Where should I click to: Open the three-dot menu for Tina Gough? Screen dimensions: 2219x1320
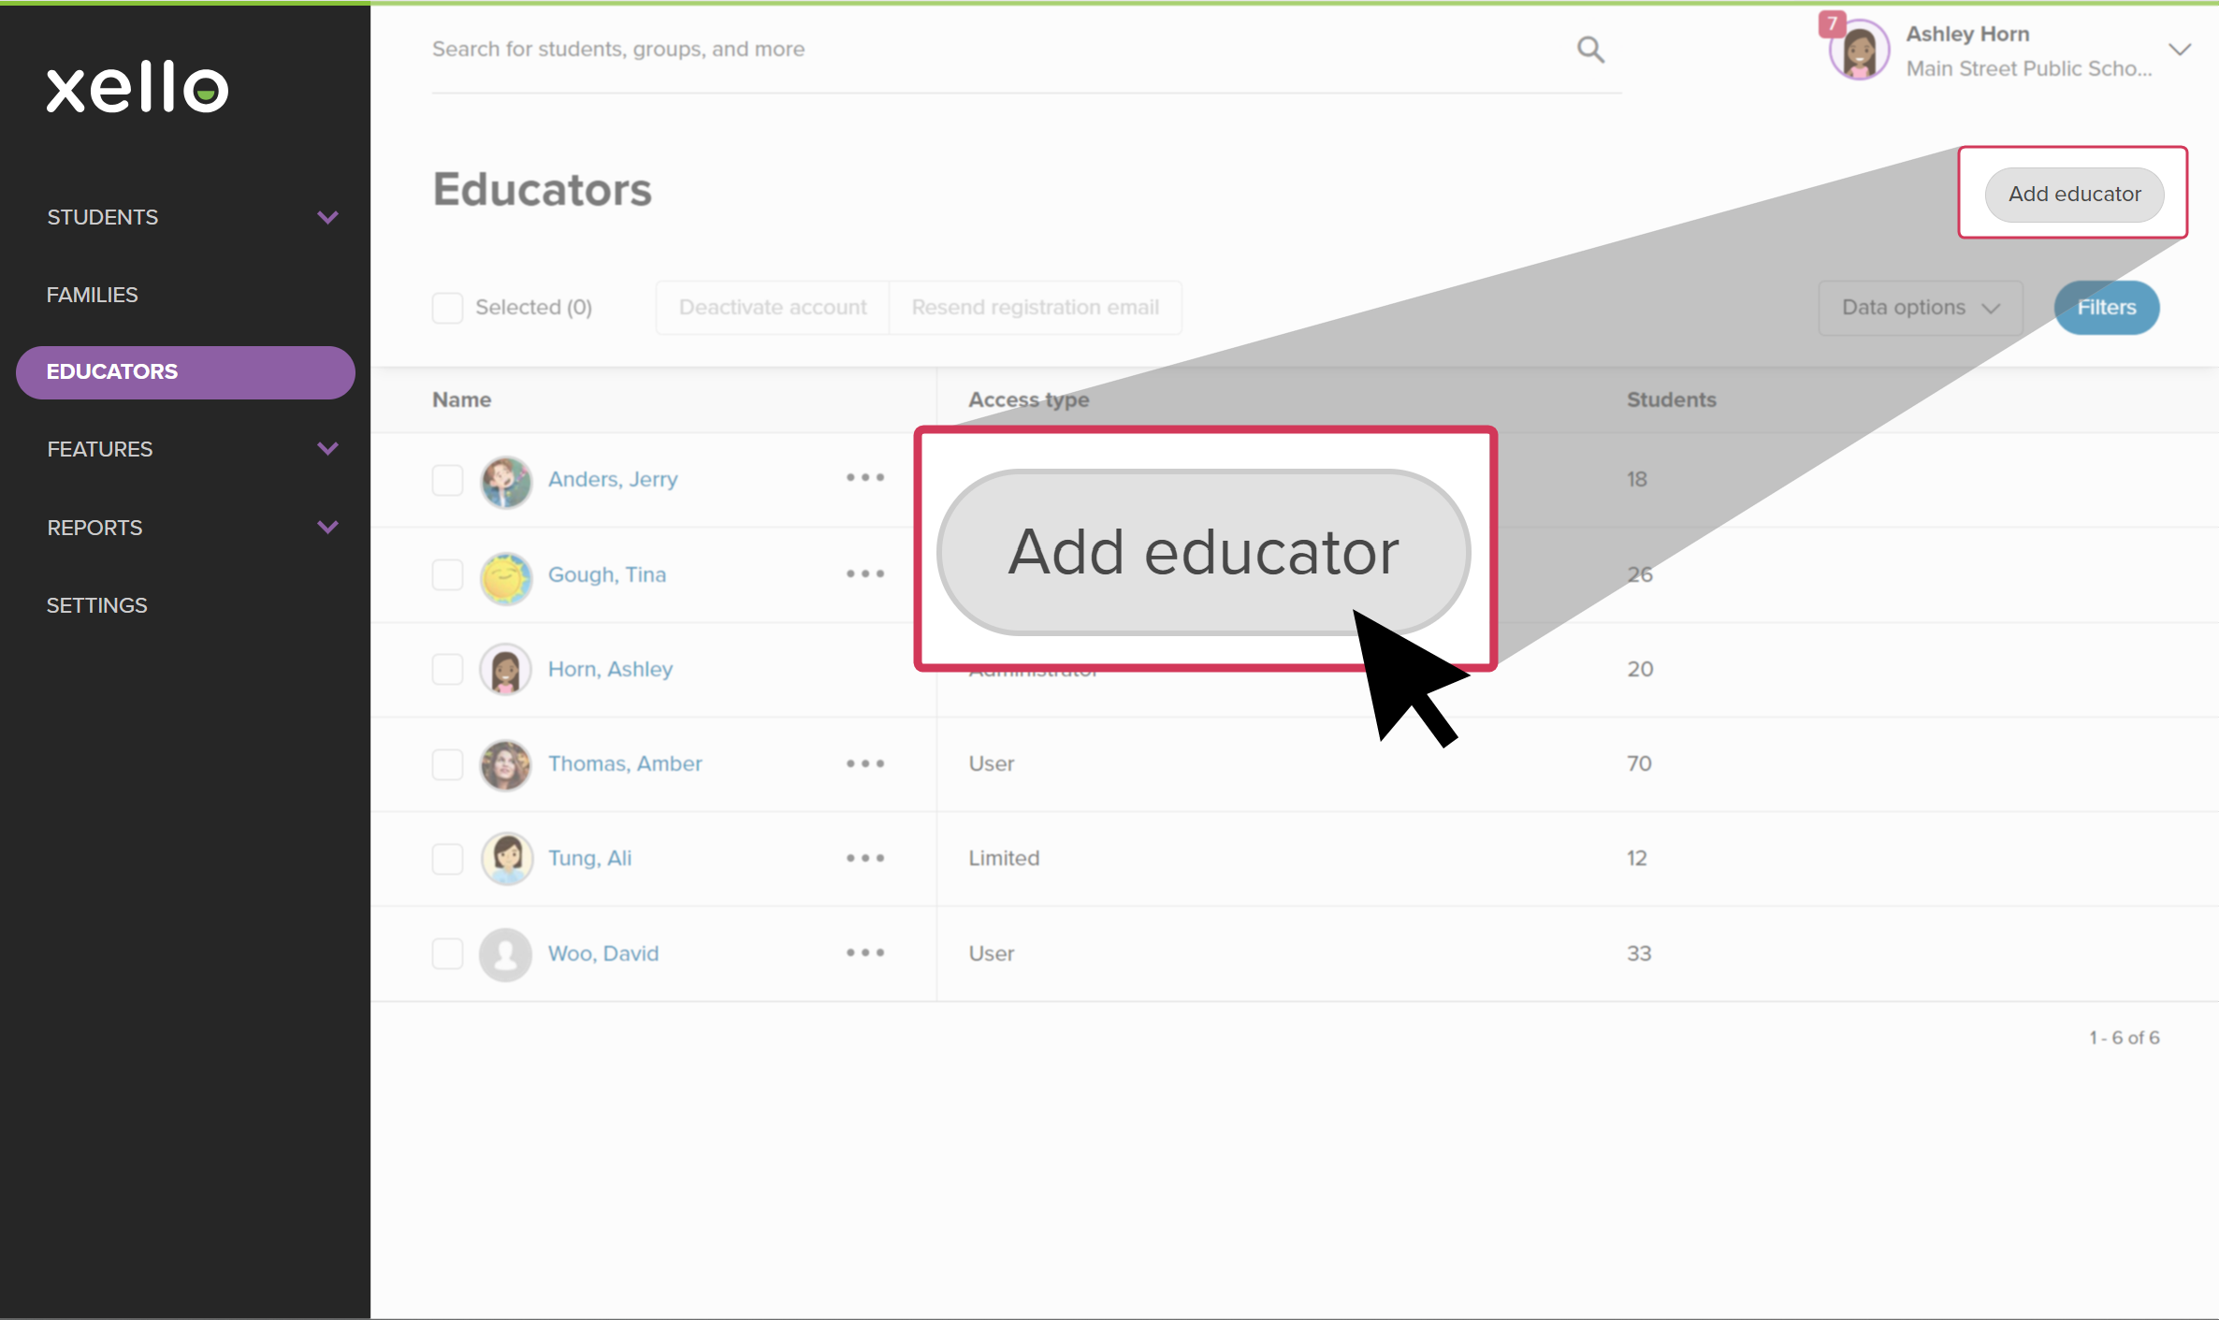pos(864,574)
